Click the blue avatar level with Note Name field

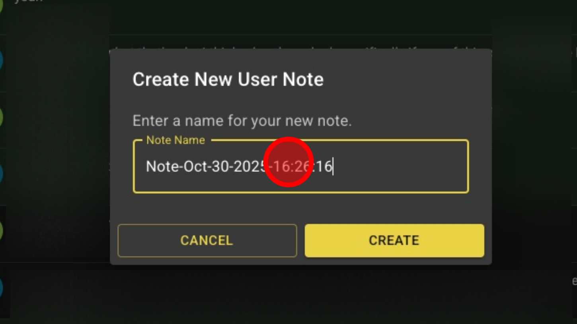pos(2,173)
